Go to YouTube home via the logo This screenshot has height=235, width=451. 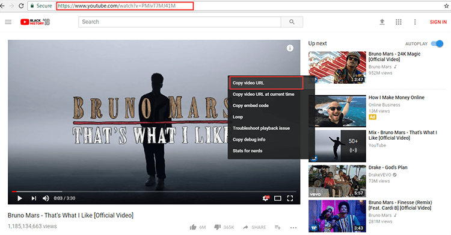point(35,22)
